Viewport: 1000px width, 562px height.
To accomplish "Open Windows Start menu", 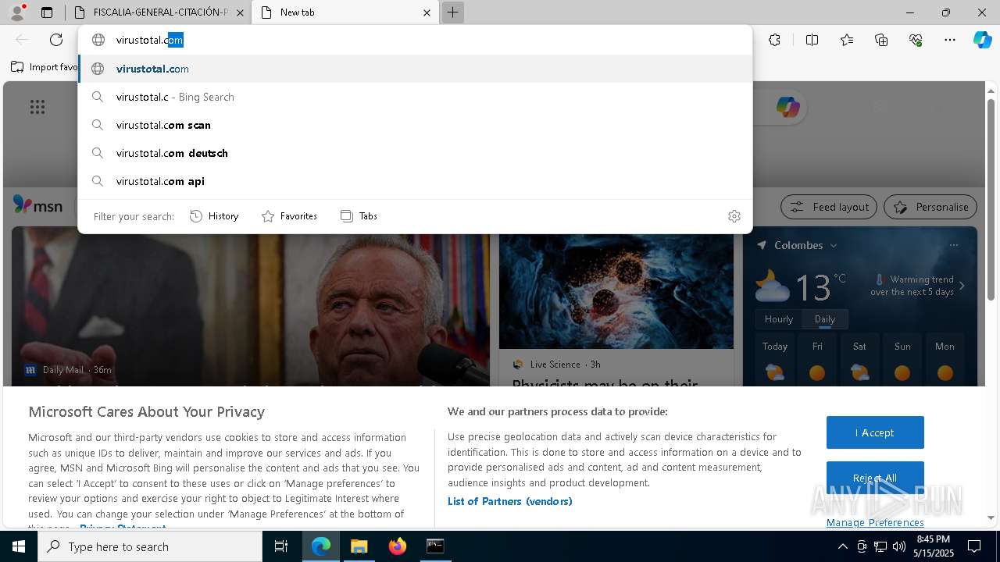I will (x=19, y=546).
